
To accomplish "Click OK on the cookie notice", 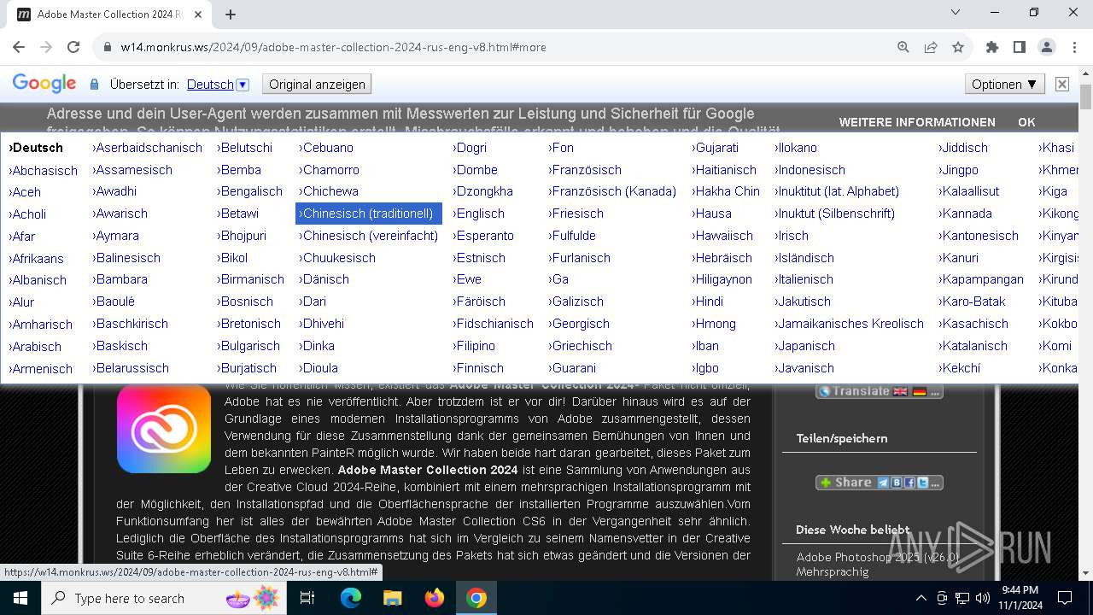I will (1026, 122).
